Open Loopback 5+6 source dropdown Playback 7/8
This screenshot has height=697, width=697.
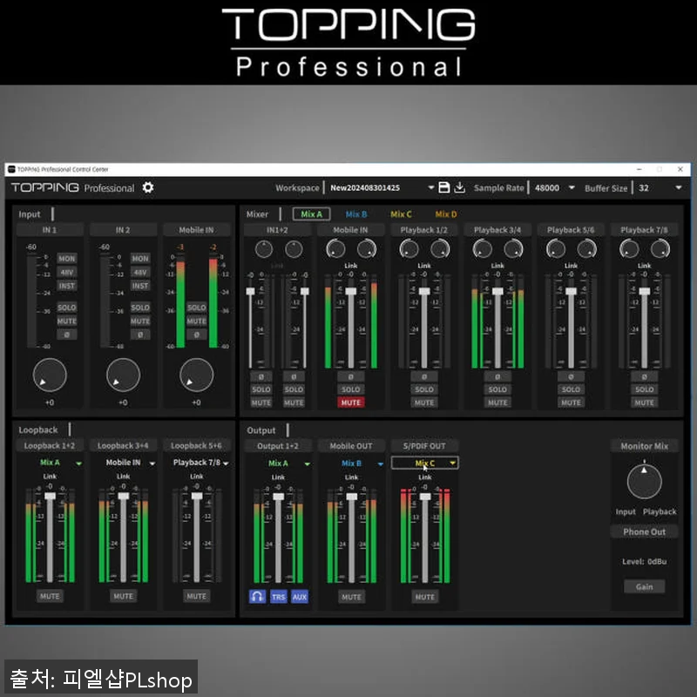coord(197,463)
